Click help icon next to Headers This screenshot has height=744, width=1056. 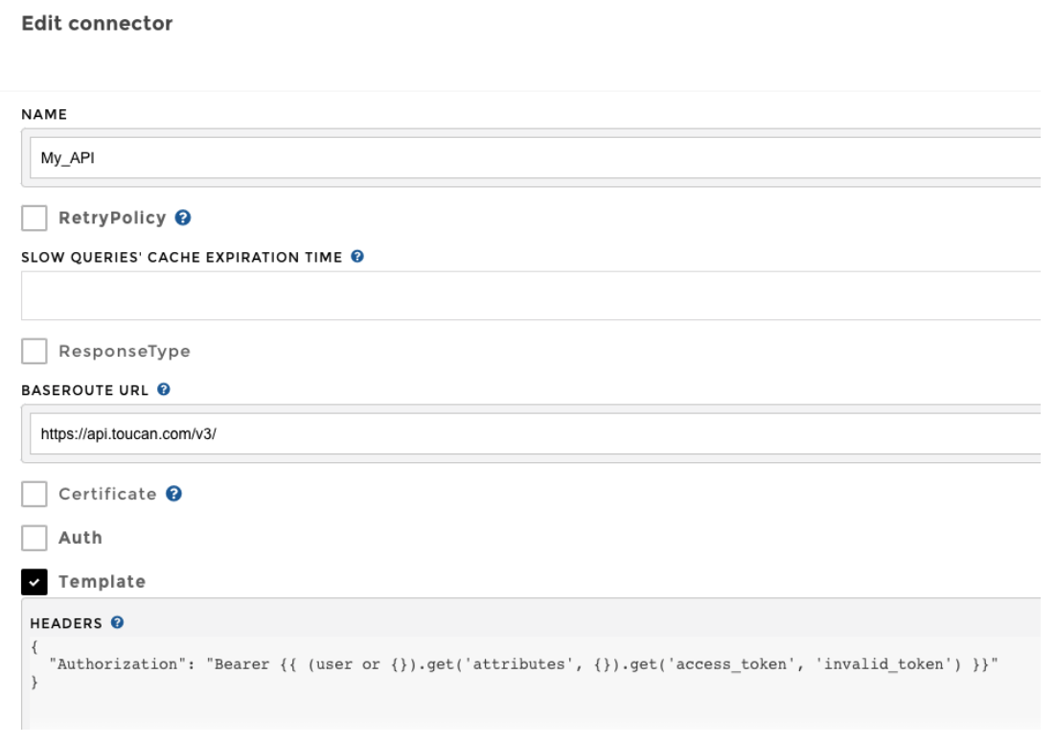[x=116, y=623]
